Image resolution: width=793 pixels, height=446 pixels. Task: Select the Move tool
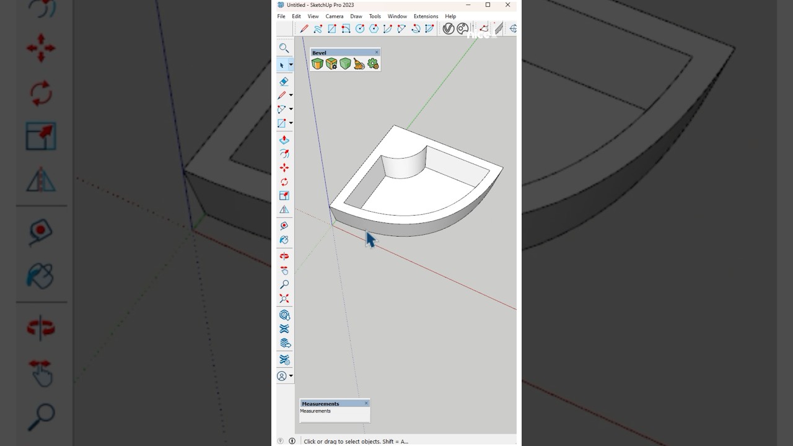point(284,168)
